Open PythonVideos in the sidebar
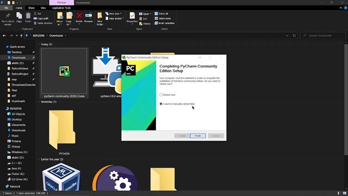 coord(20,69)
